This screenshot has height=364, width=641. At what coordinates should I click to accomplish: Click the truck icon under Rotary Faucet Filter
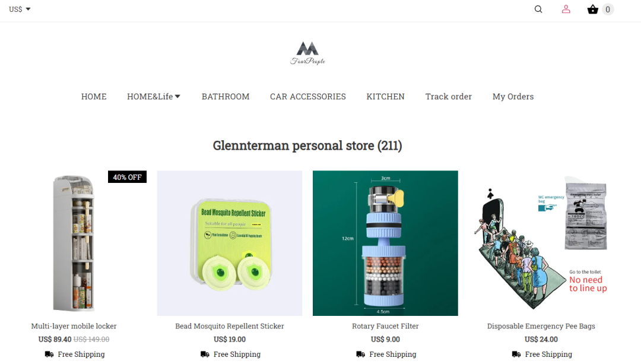click(361, 354)
